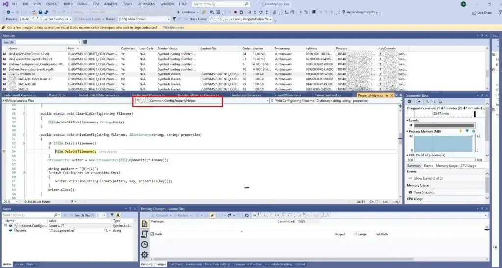Click the Take the survey link

pyautogui.click(x=174, y=28)
